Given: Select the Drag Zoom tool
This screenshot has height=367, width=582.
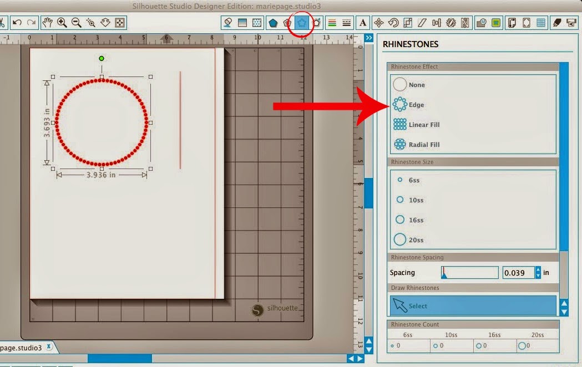Looking at the screenshot, I should coord(105,23).
